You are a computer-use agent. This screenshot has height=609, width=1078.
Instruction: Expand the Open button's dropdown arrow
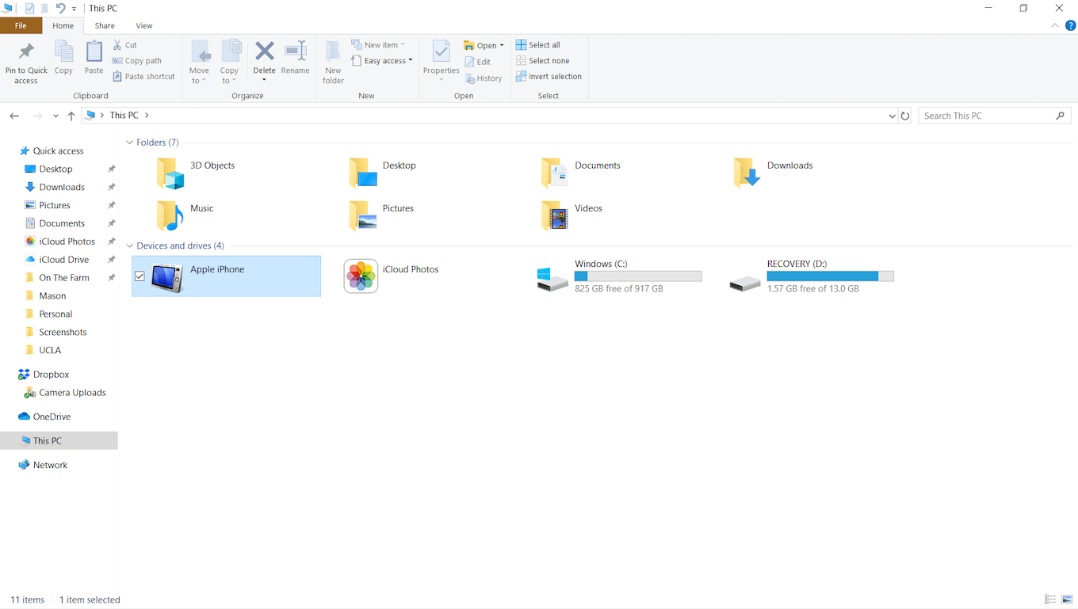[502, 46]
